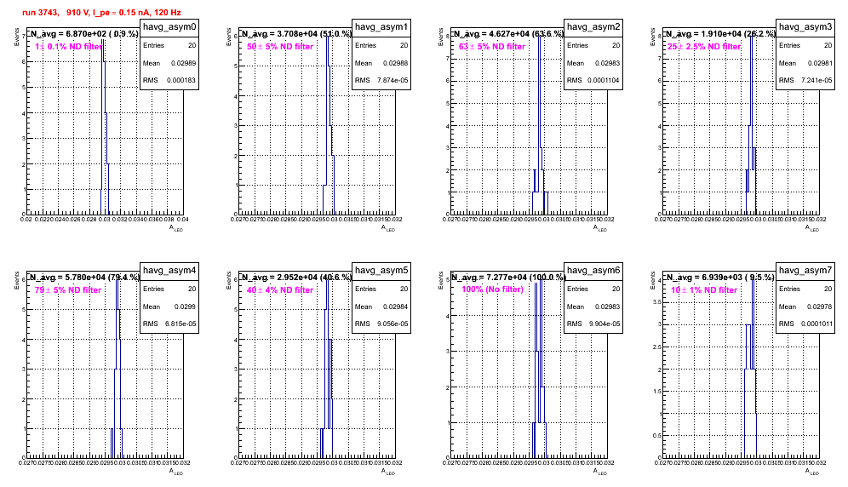
Task: Click RMS value 9.056e-05 in havg_asym5
Action: tap(392, 324)
